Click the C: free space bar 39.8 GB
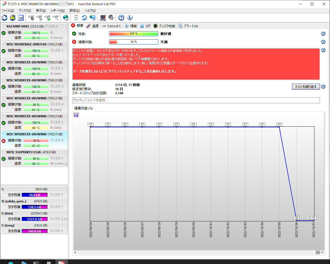The height and width of the screenshot is (264, 330). click(35, 195)
